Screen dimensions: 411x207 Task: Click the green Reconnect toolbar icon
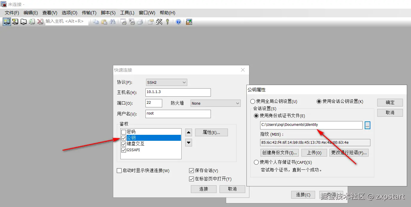click(x=32, y=22)
